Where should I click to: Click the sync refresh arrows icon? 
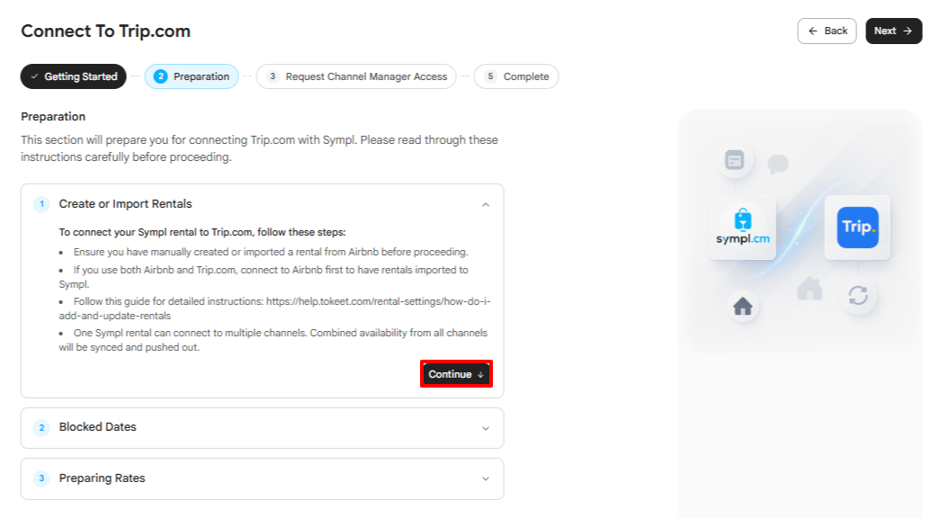tap(858, 296)
